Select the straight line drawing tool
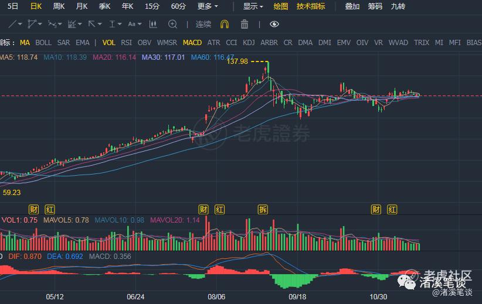 pos(12,24)
